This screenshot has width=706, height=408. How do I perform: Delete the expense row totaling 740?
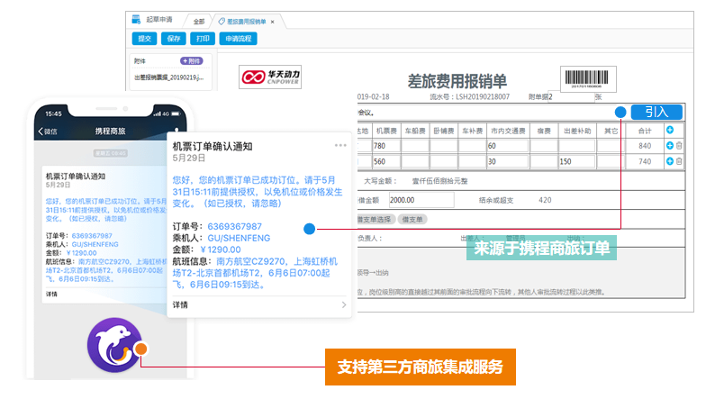pos(679,161)
